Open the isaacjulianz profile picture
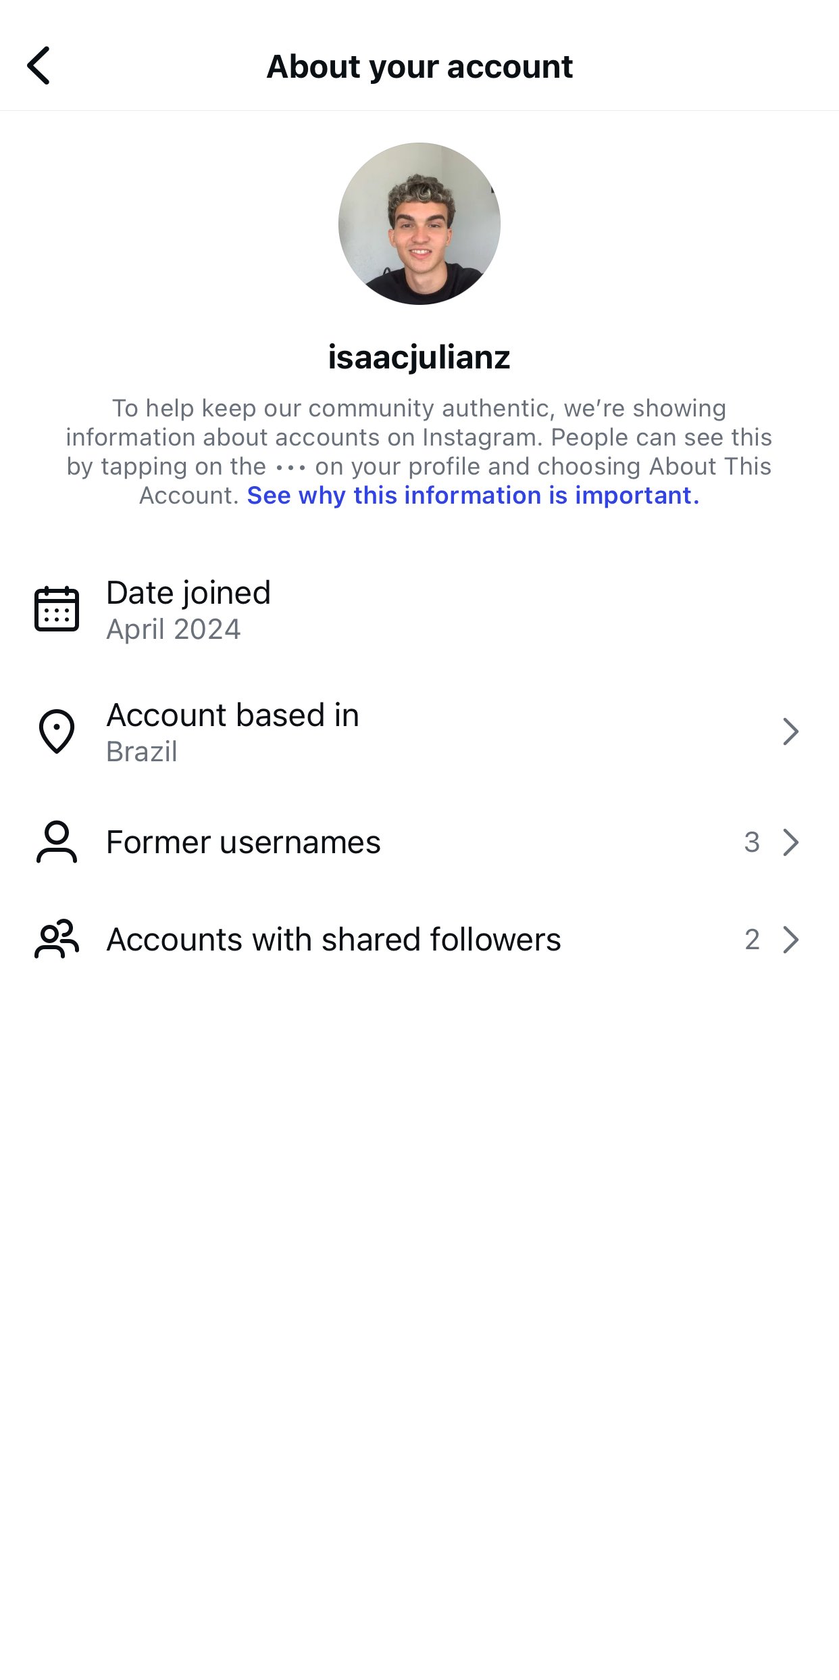839x1680 pixels. 419,224
